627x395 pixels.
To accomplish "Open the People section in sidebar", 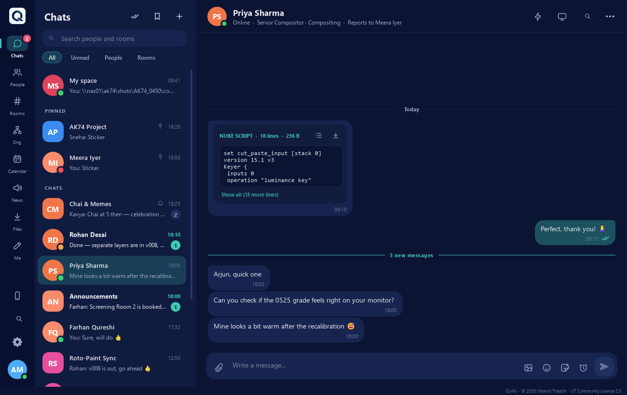I will 17,77.
